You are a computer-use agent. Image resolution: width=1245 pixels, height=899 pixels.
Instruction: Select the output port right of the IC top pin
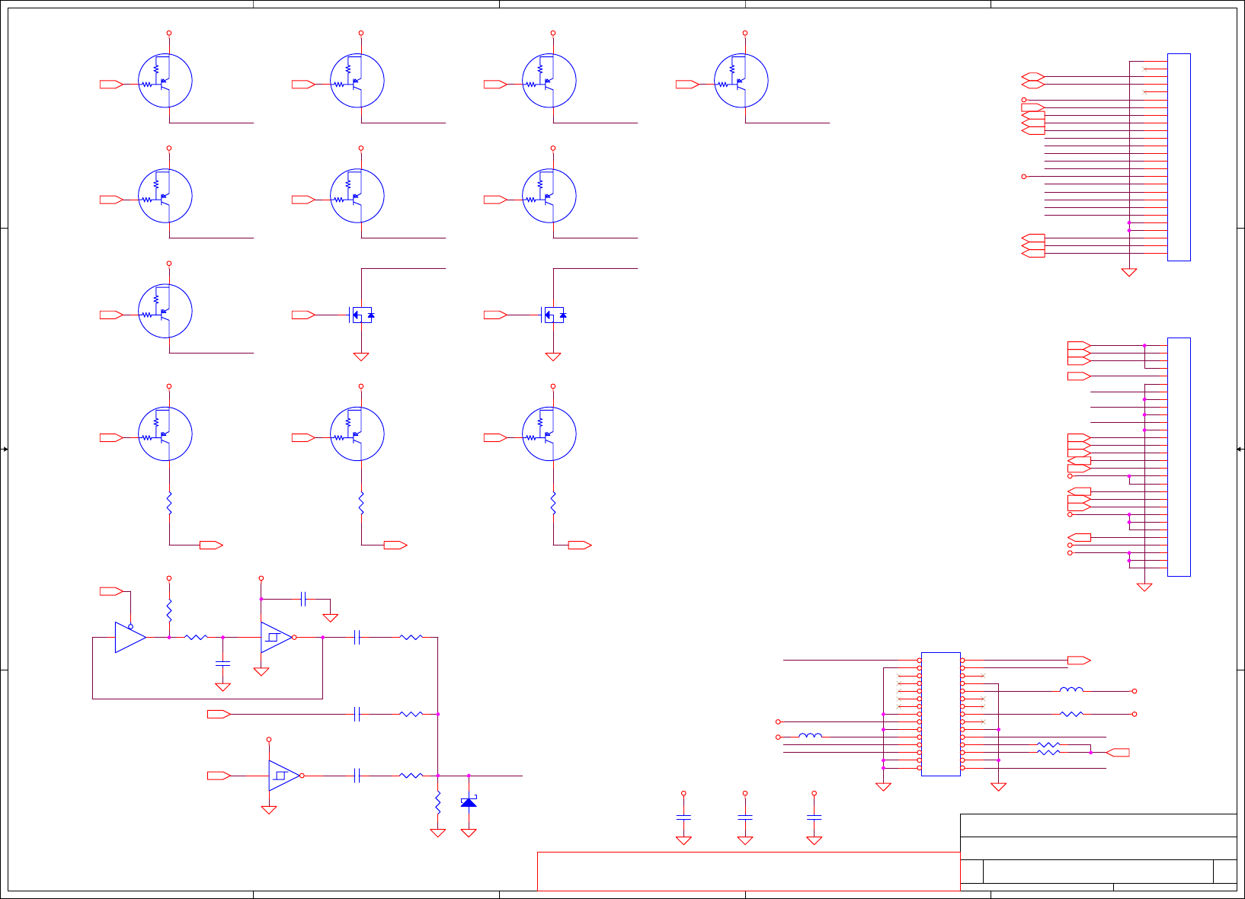[1079, 660]
